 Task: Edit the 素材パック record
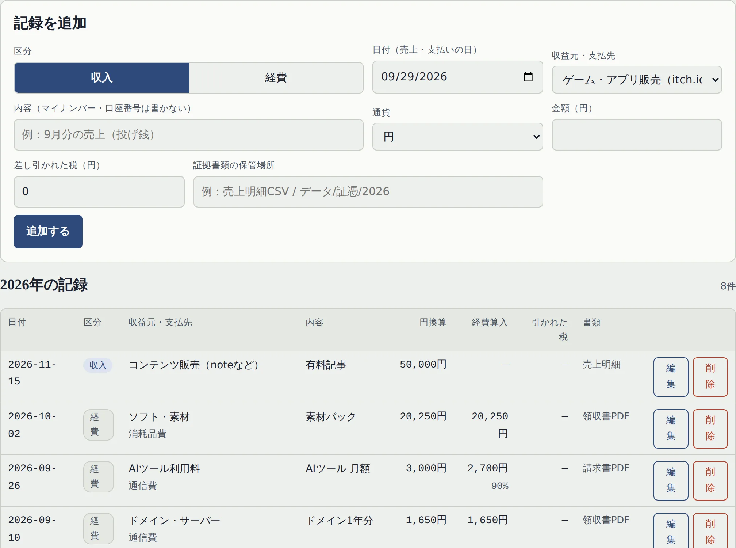point(671,429)
